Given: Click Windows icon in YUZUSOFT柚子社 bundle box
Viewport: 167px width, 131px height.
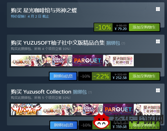Looking at the screenshot, I should pyautogui.click(x=158, y=42).
